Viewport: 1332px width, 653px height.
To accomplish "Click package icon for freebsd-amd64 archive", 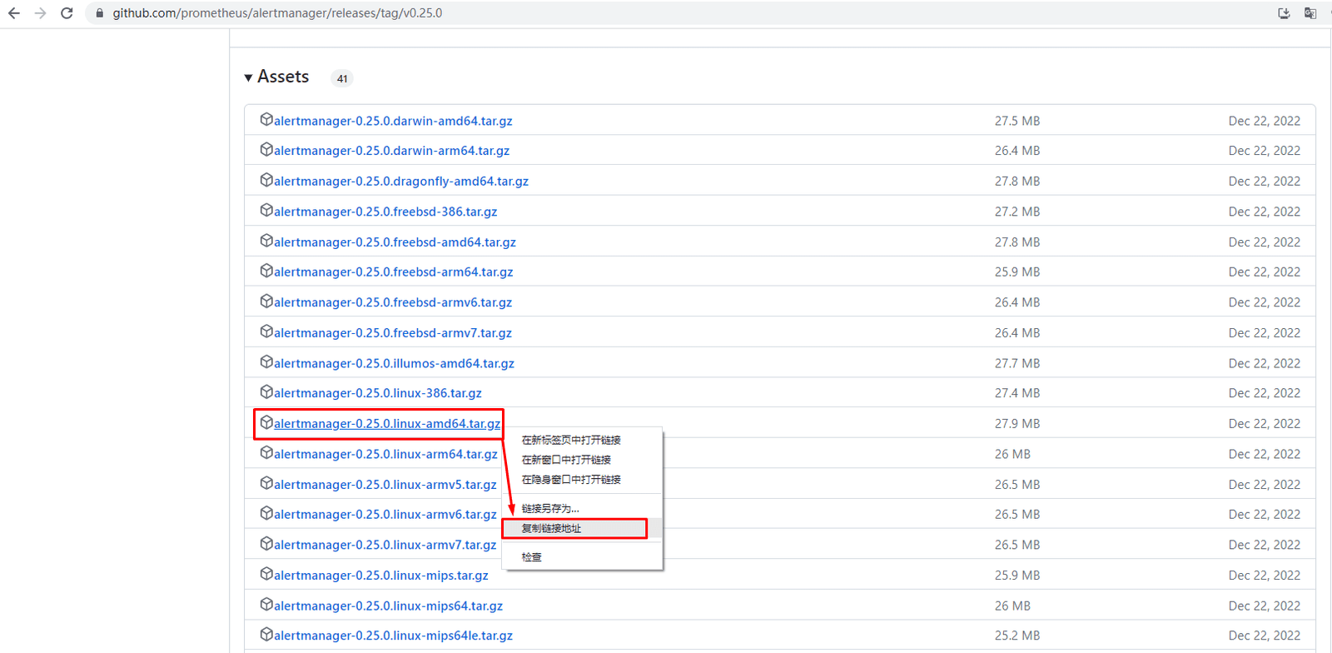I will pos(266,241).
